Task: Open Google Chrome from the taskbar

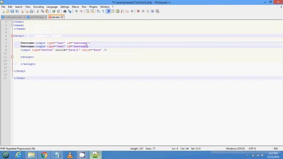Action: [44, 155]
